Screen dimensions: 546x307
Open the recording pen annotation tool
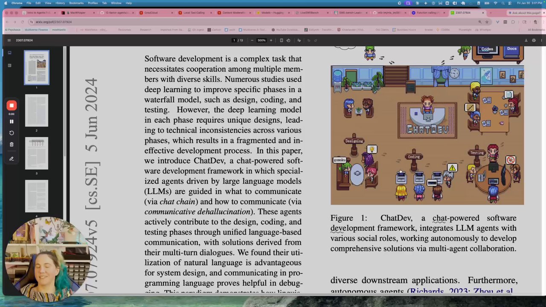12,159
